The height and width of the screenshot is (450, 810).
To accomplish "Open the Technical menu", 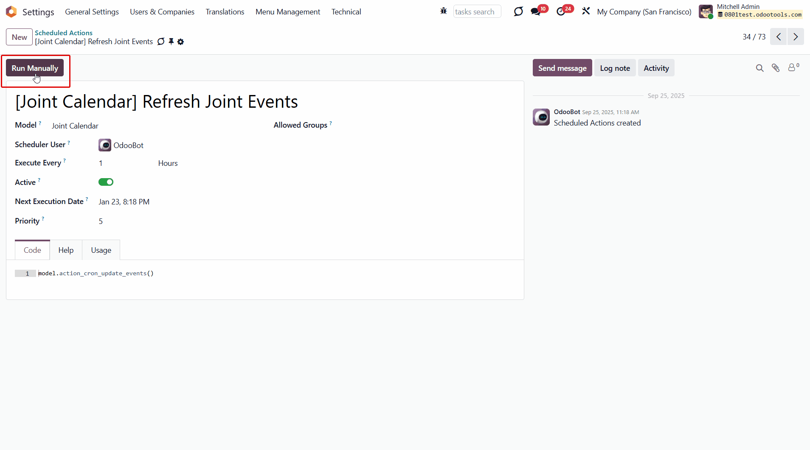I will point(346,12).
